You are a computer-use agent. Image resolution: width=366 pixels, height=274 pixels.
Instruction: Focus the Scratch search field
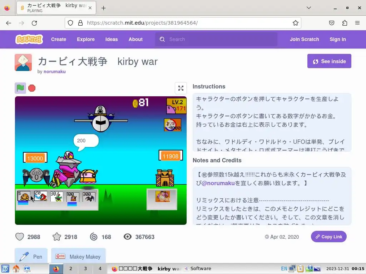point(216,39)
